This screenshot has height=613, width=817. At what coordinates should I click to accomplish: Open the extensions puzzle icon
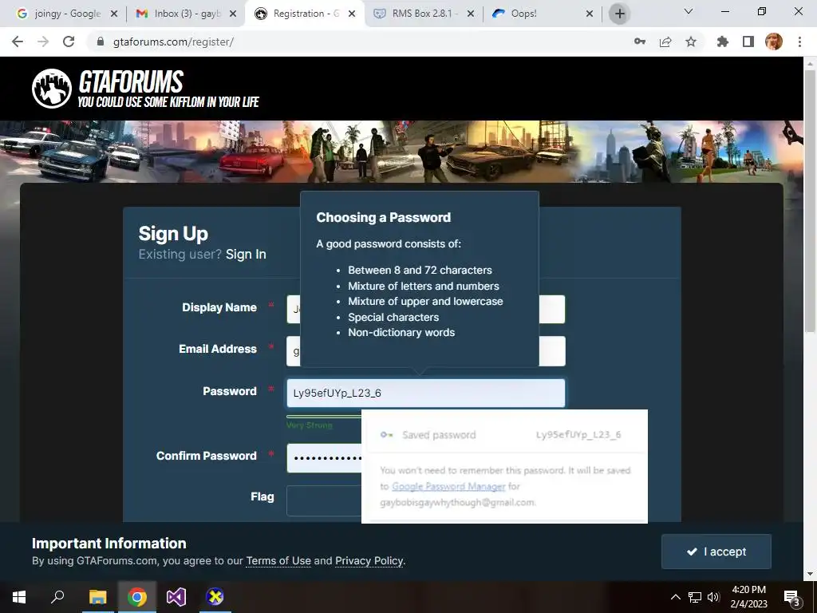[x=723, y=42]
